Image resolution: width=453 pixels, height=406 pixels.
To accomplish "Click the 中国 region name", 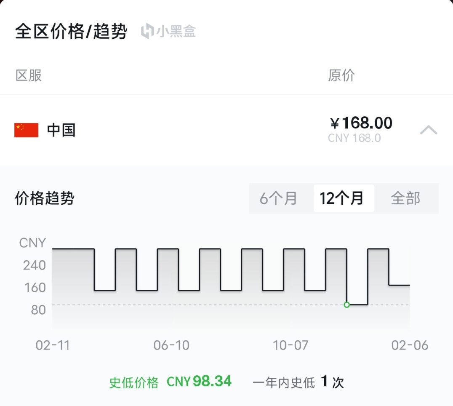I will pos(61,130).
